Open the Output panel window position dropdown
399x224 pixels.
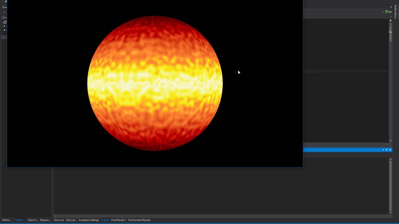[x=383, y=150]
